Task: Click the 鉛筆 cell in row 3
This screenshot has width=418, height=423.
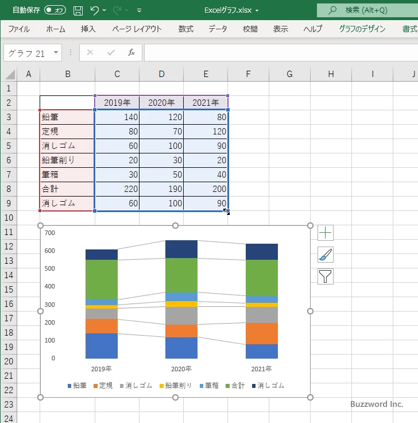Action: click(x=67, y=117)
